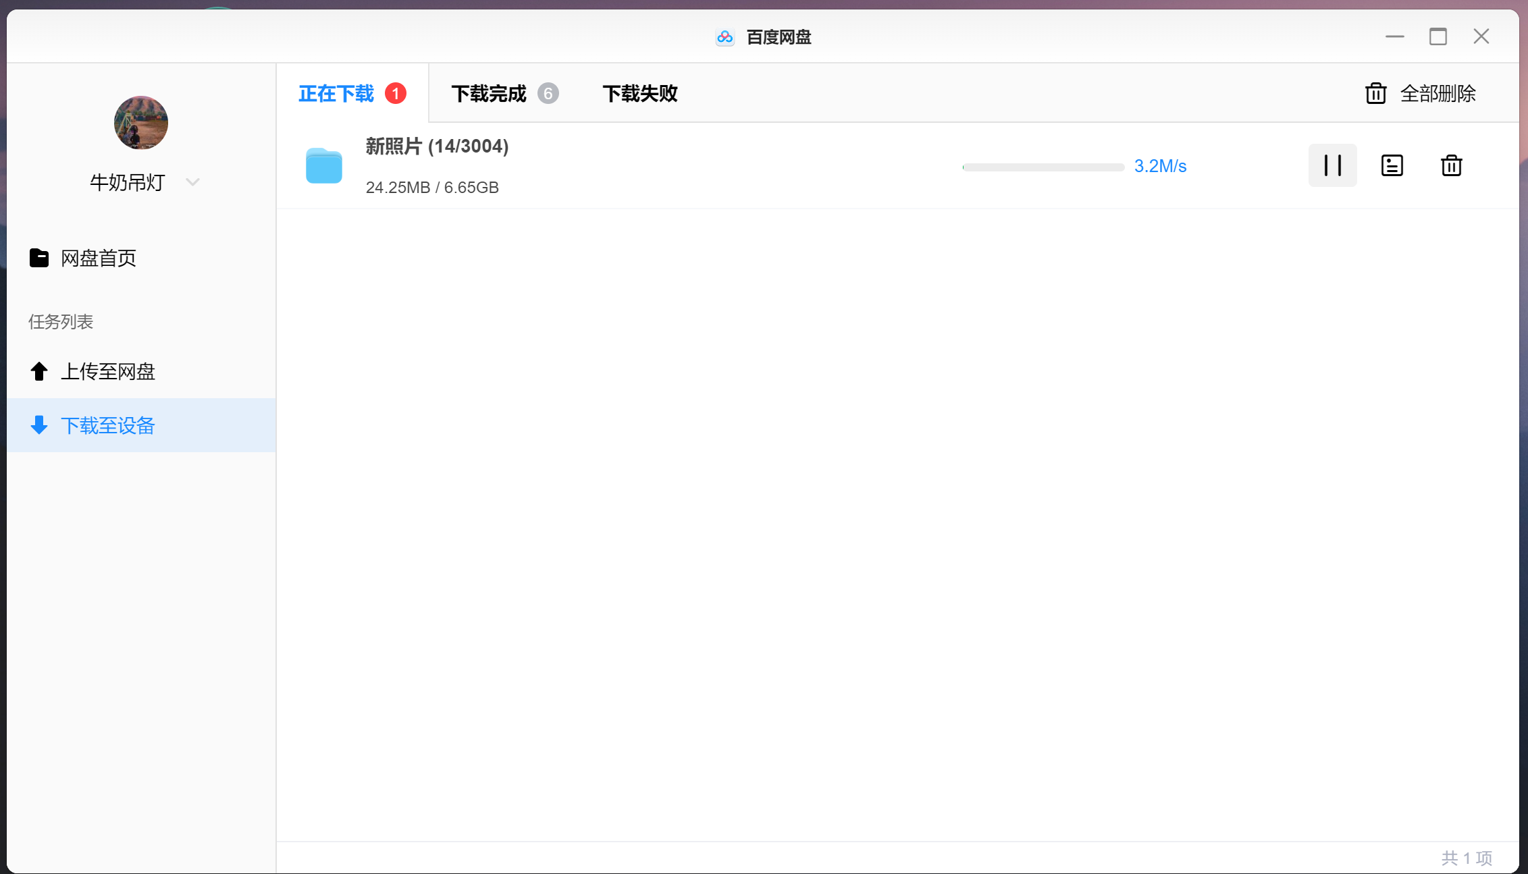Click the 任务列表 section label
The height and width of the screenshot is (874, 1528).
(61, 322)
